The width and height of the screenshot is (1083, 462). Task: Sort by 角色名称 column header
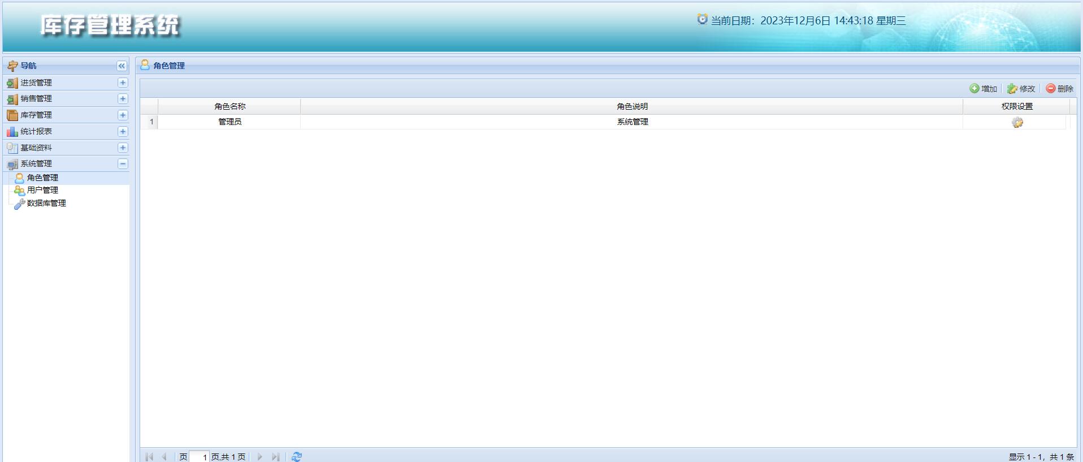click(x=229, y=106)
